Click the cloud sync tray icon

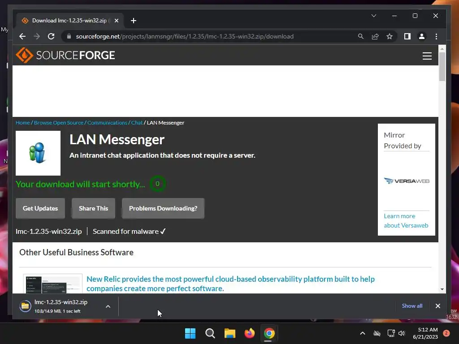(377, 333)
